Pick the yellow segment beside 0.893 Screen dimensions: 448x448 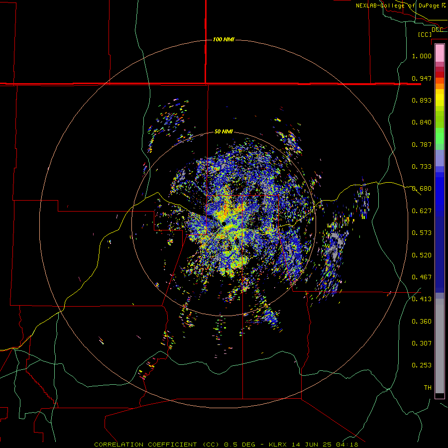(x=440, y=100)
